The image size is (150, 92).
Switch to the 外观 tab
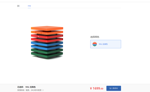pos(29,6)
